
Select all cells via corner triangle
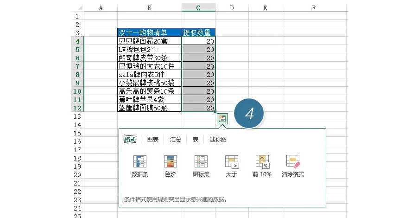coord(80,8)
